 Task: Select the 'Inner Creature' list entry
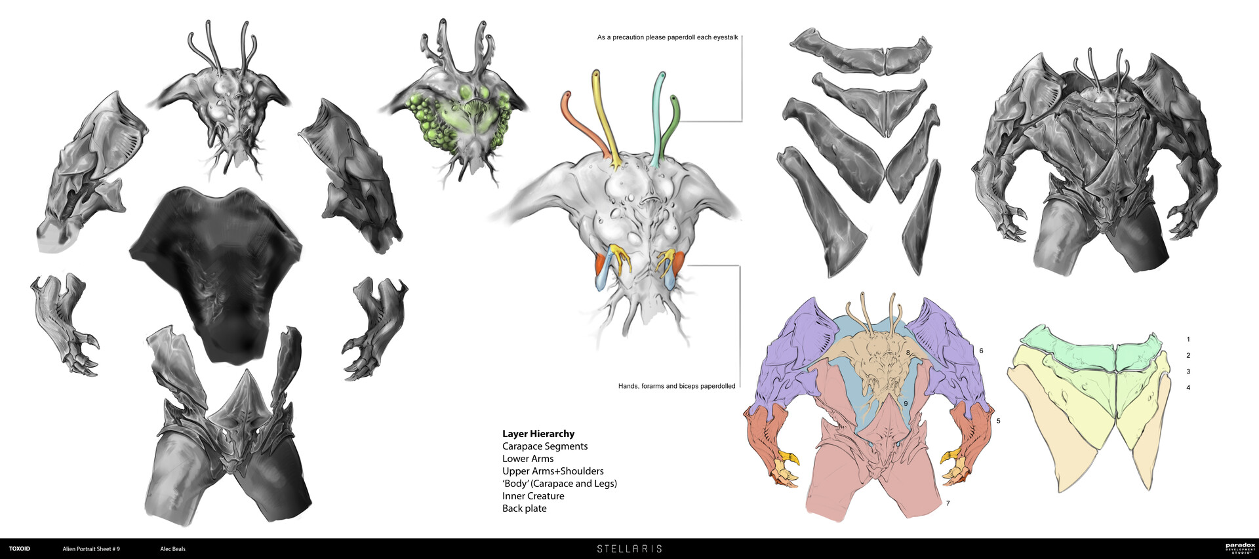[533, 496]
